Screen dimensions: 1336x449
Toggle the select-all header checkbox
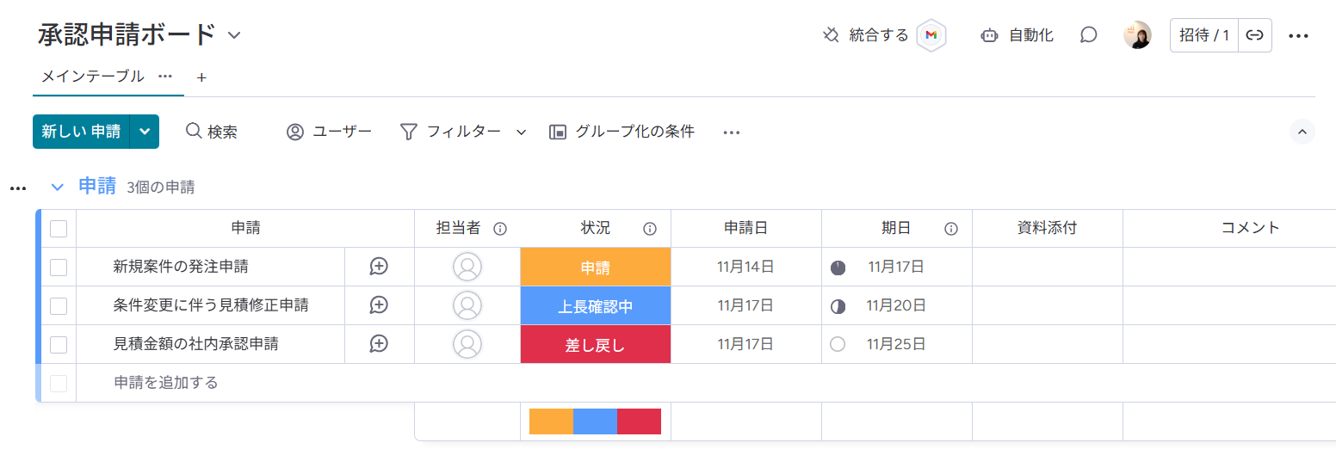tap(59, 229)
